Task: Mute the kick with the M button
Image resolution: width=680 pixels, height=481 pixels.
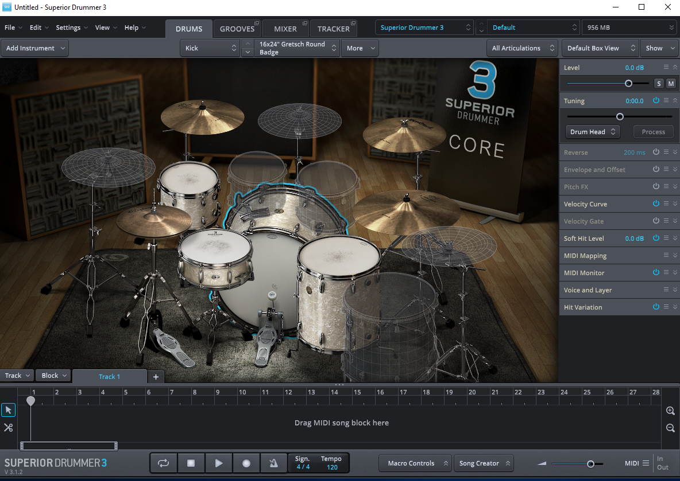Action: click(x=671, y=84)
